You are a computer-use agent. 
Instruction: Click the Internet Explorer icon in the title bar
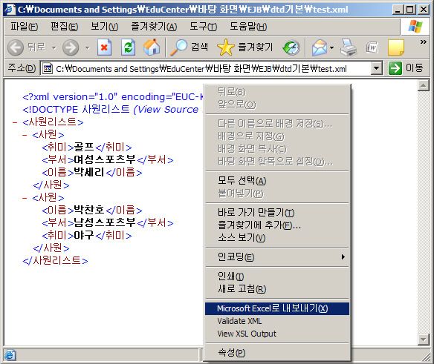coord(10,9)
